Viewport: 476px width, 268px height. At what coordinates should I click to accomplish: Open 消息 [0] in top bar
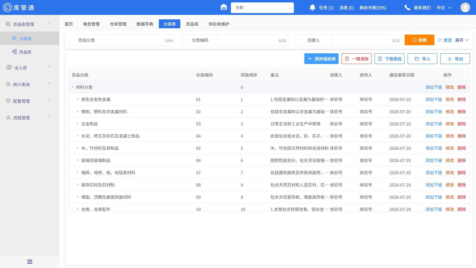tap(347, 8)
